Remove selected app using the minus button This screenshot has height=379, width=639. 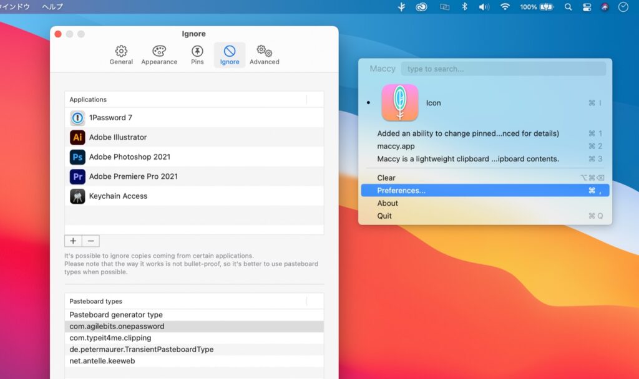pos(91,241)
